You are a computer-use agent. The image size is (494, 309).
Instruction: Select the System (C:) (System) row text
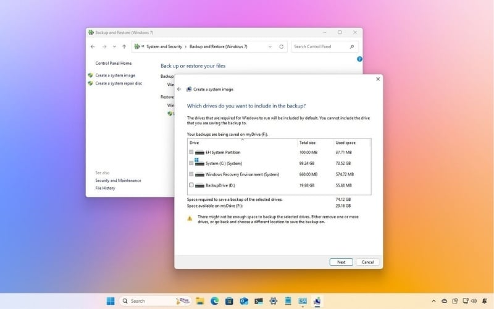coord(224,163)
